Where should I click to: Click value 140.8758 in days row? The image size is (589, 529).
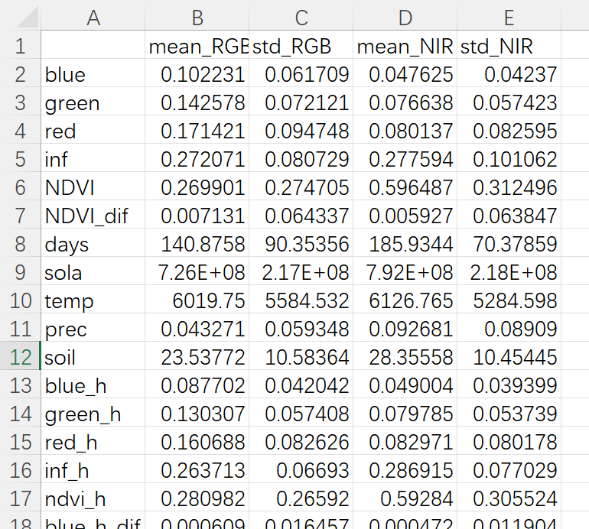click(197, 244)
